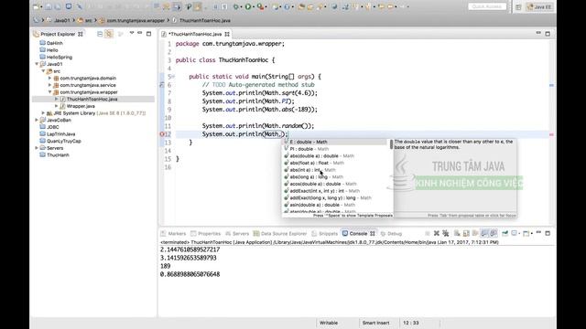The image size is (586, 329).
Task: Expand the JavaCoBan project
Action: tap(37, 120)
